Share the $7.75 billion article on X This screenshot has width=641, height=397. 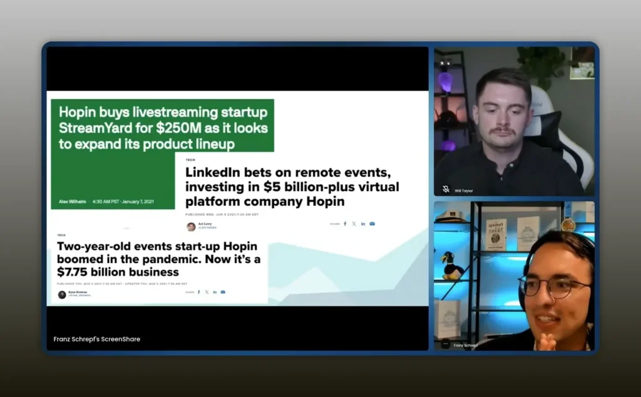pyautogui.click(x=207, y=292)
